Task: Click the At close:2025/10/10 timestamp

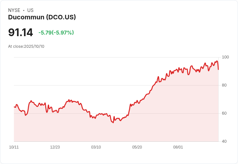Action: click(26, 46)
